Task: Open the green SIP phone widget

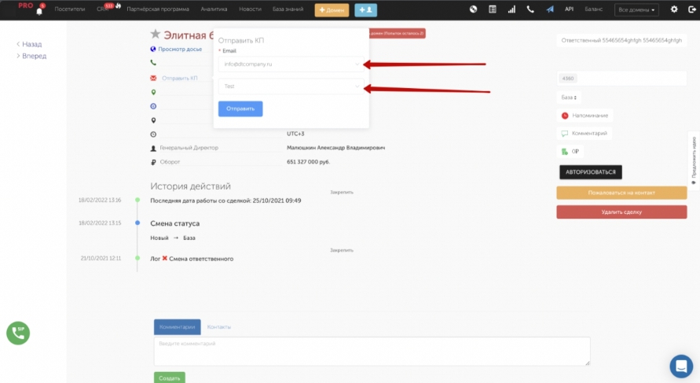Action: pyautogui.click(x=18, y=333)
